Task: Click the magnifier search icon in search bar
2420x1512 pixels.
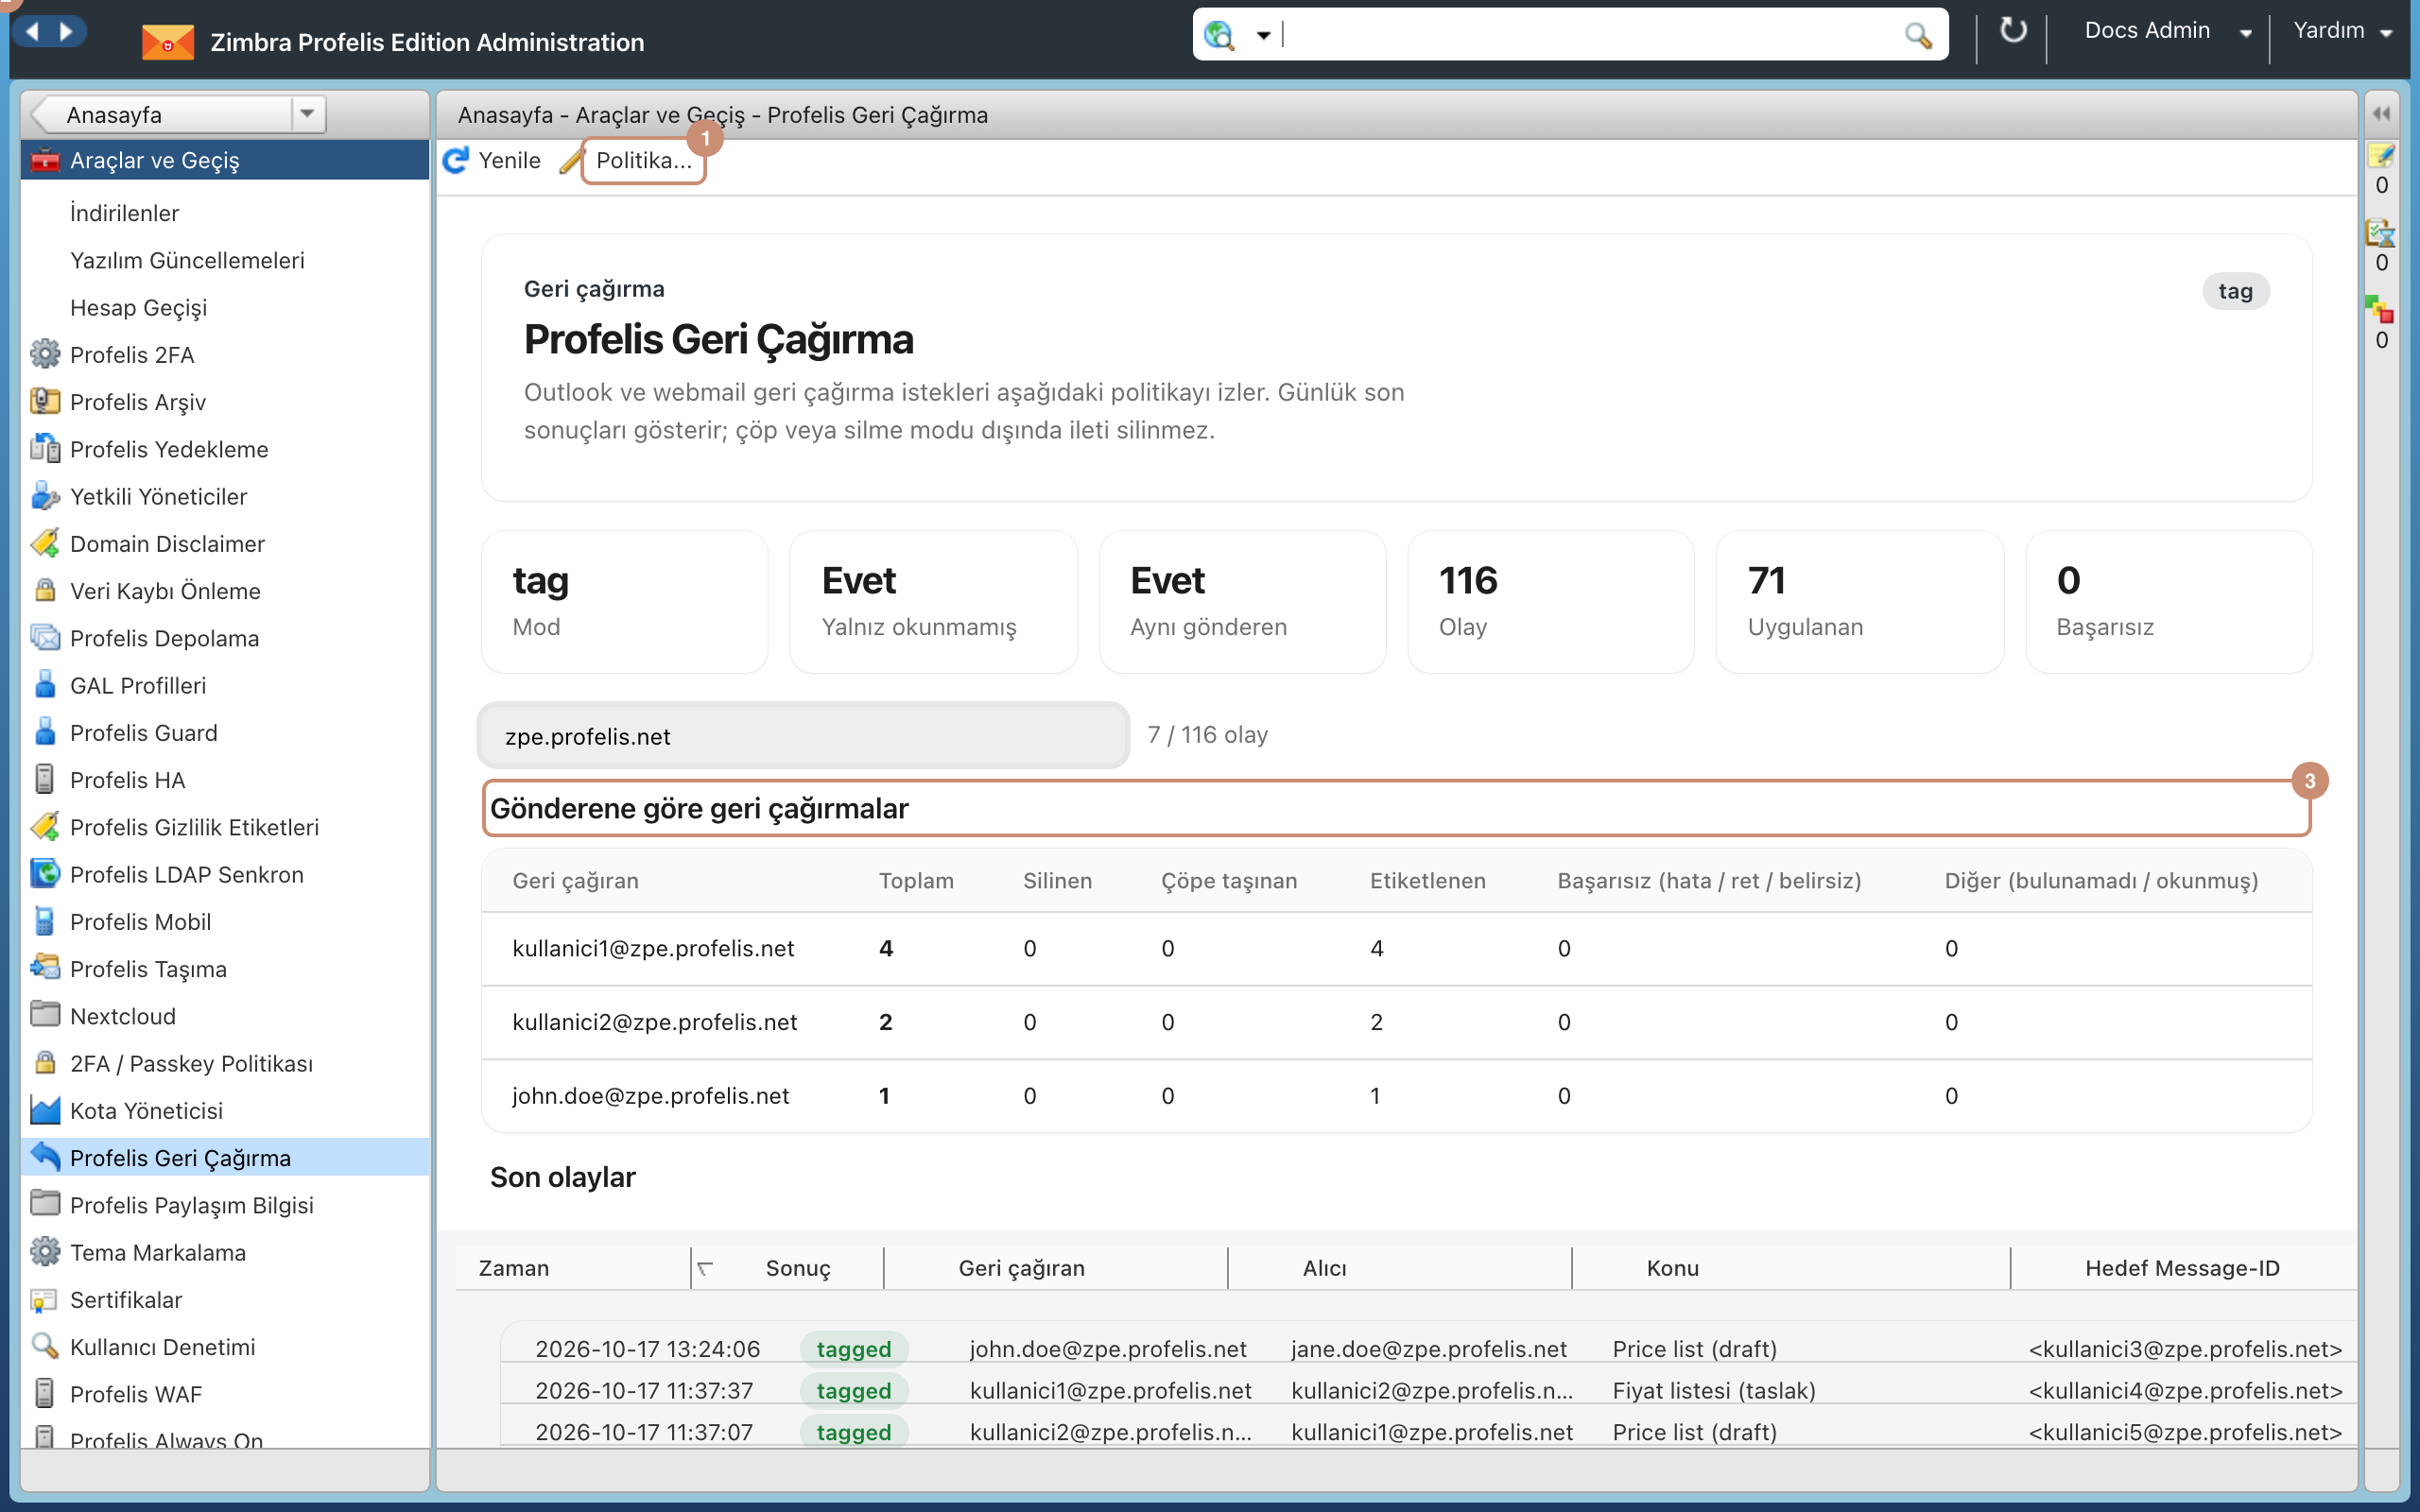Action: 1917,36
